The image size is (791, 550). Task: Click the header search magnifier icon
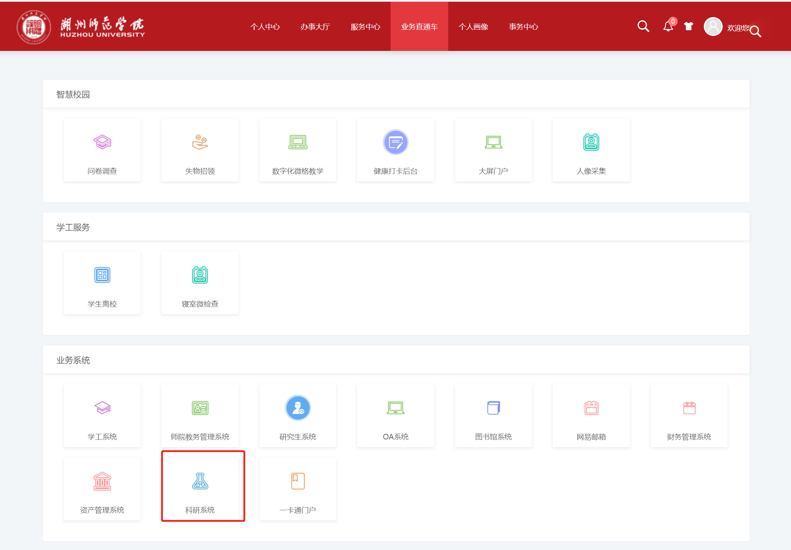643,27
